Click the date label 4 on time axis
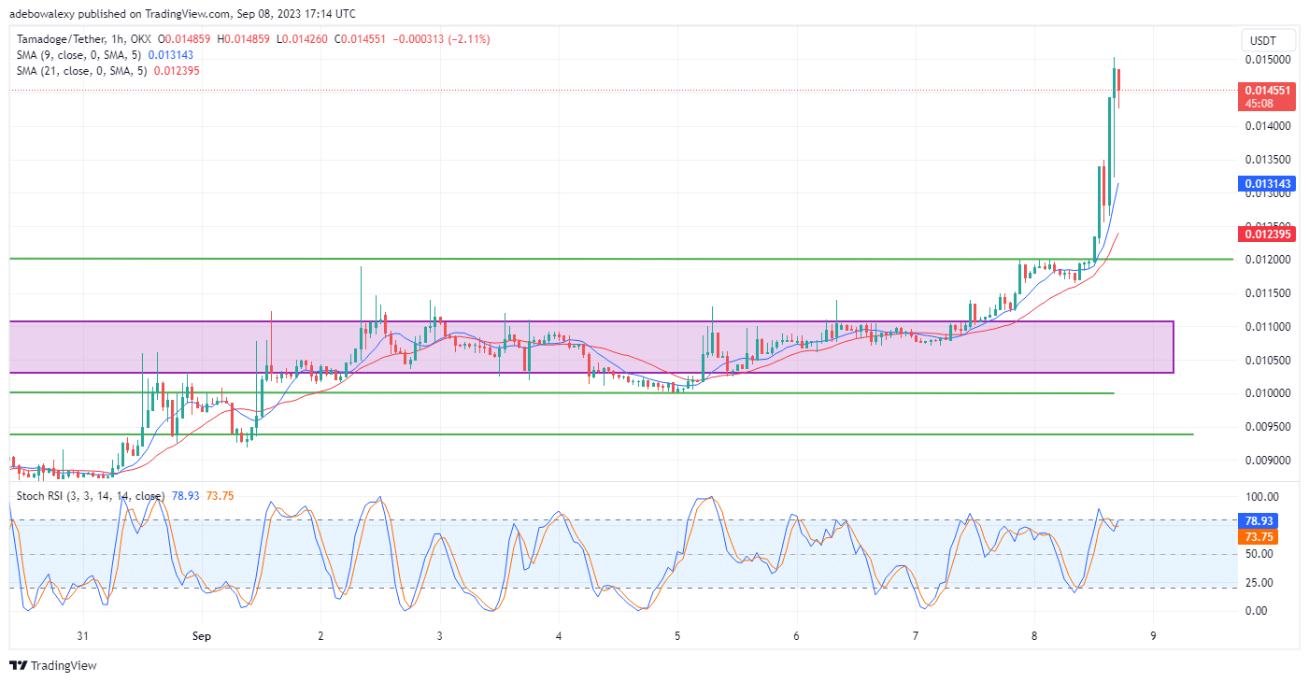The width and height of the screenshot is (1309, 682). (x=559, y=636)
